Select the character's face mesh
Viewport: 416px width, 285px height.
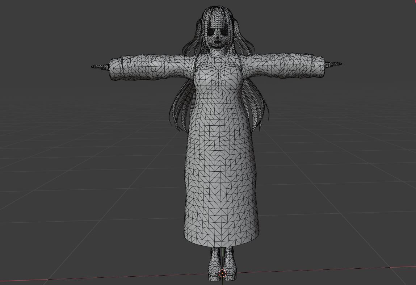click(x=217, y=36)
